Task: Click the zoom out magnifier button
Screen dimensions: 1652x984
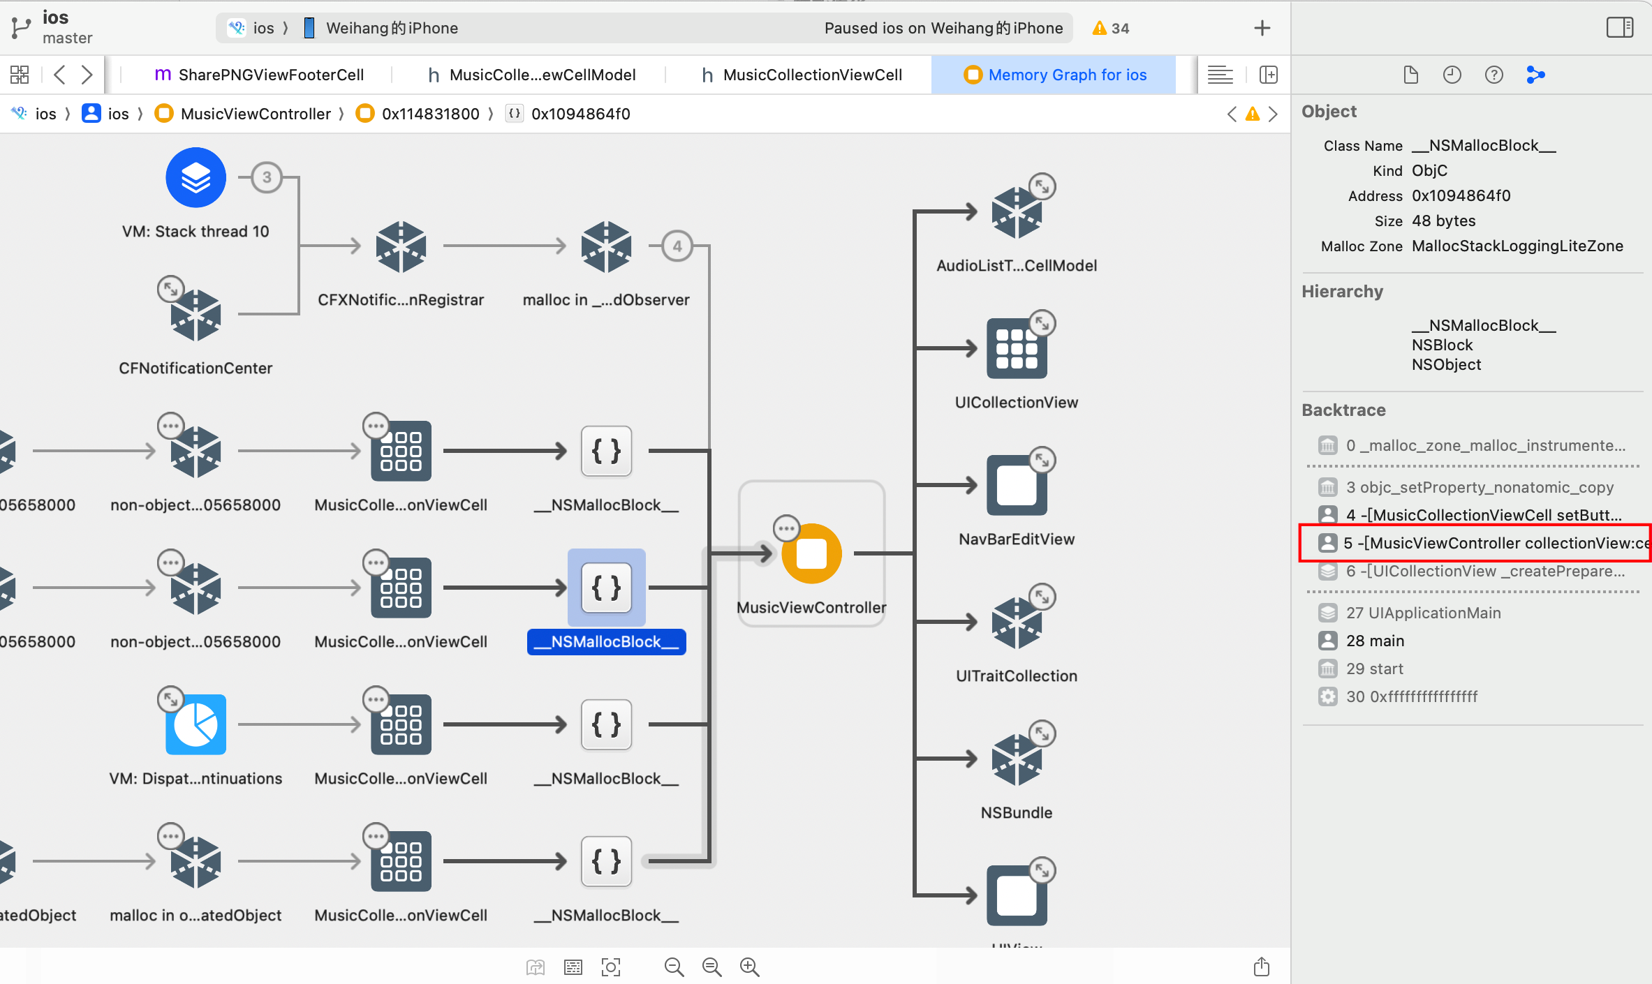Action: (674, 967)
